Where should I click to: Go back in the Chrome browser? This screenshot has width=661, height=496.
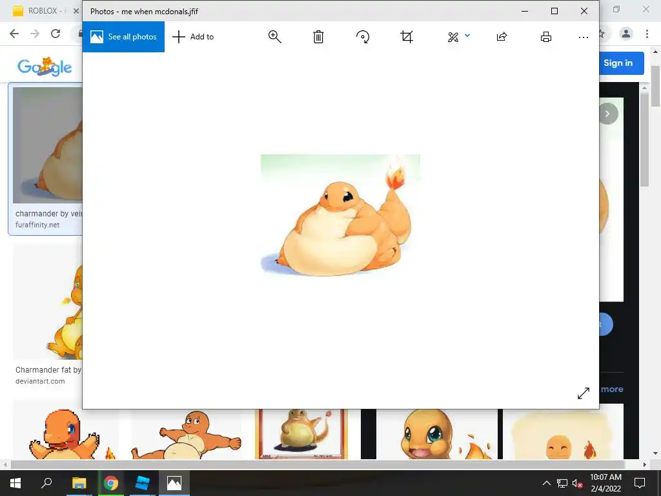(14, 34)
